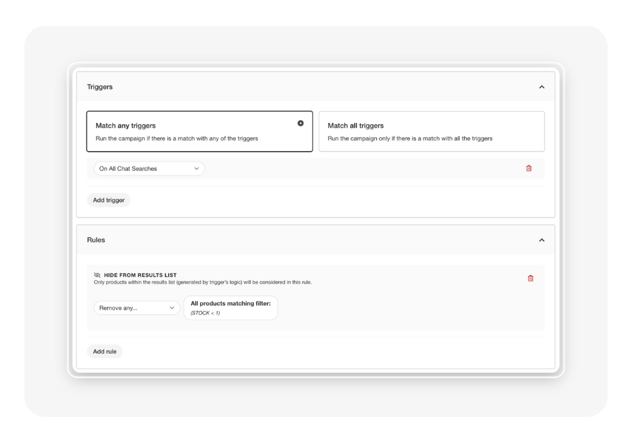Collapse the Rules section
Image resolution: width=632 pixels, height=443 pixels.
(x=541, y=240)
